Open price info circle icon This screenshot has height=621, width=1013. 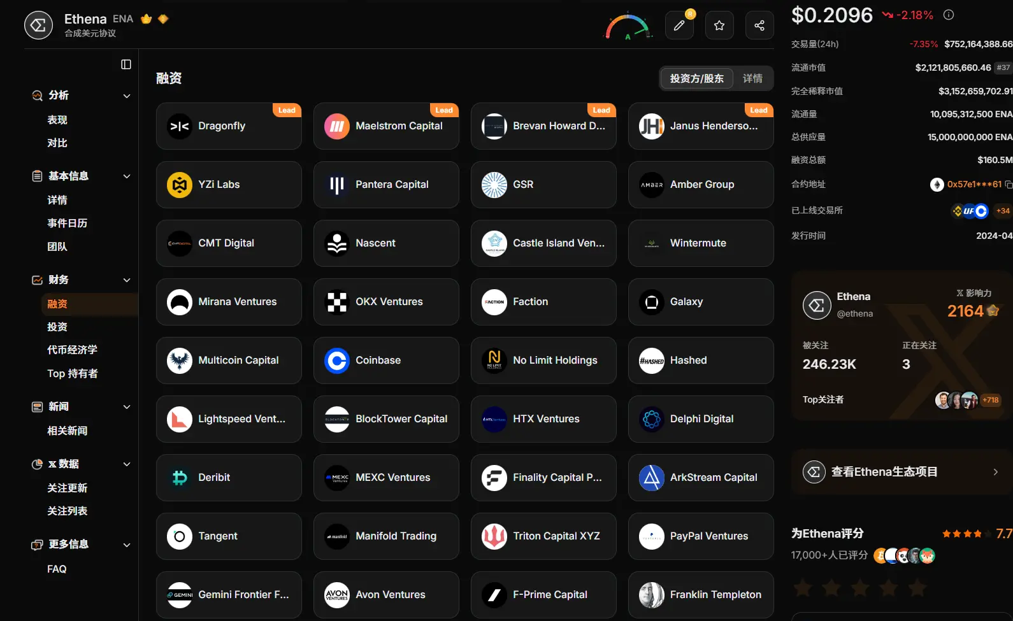point(949,15)
